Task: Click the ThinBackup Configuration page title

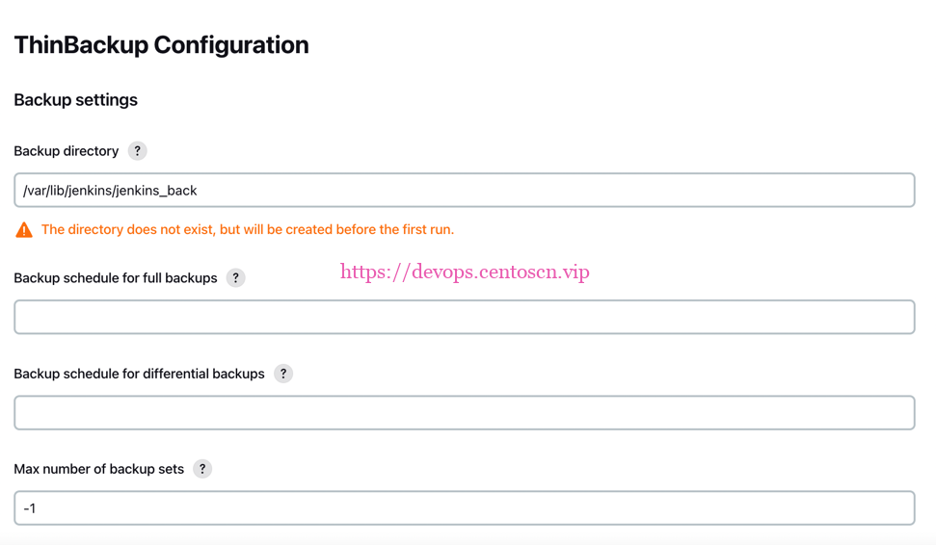Action: [x=161, y=45]
